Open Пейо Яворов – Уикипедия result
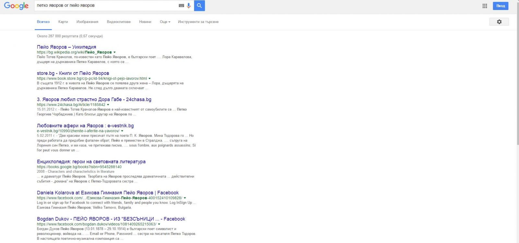This screenshot has width=519, height=243. click(x=66, y=47)
